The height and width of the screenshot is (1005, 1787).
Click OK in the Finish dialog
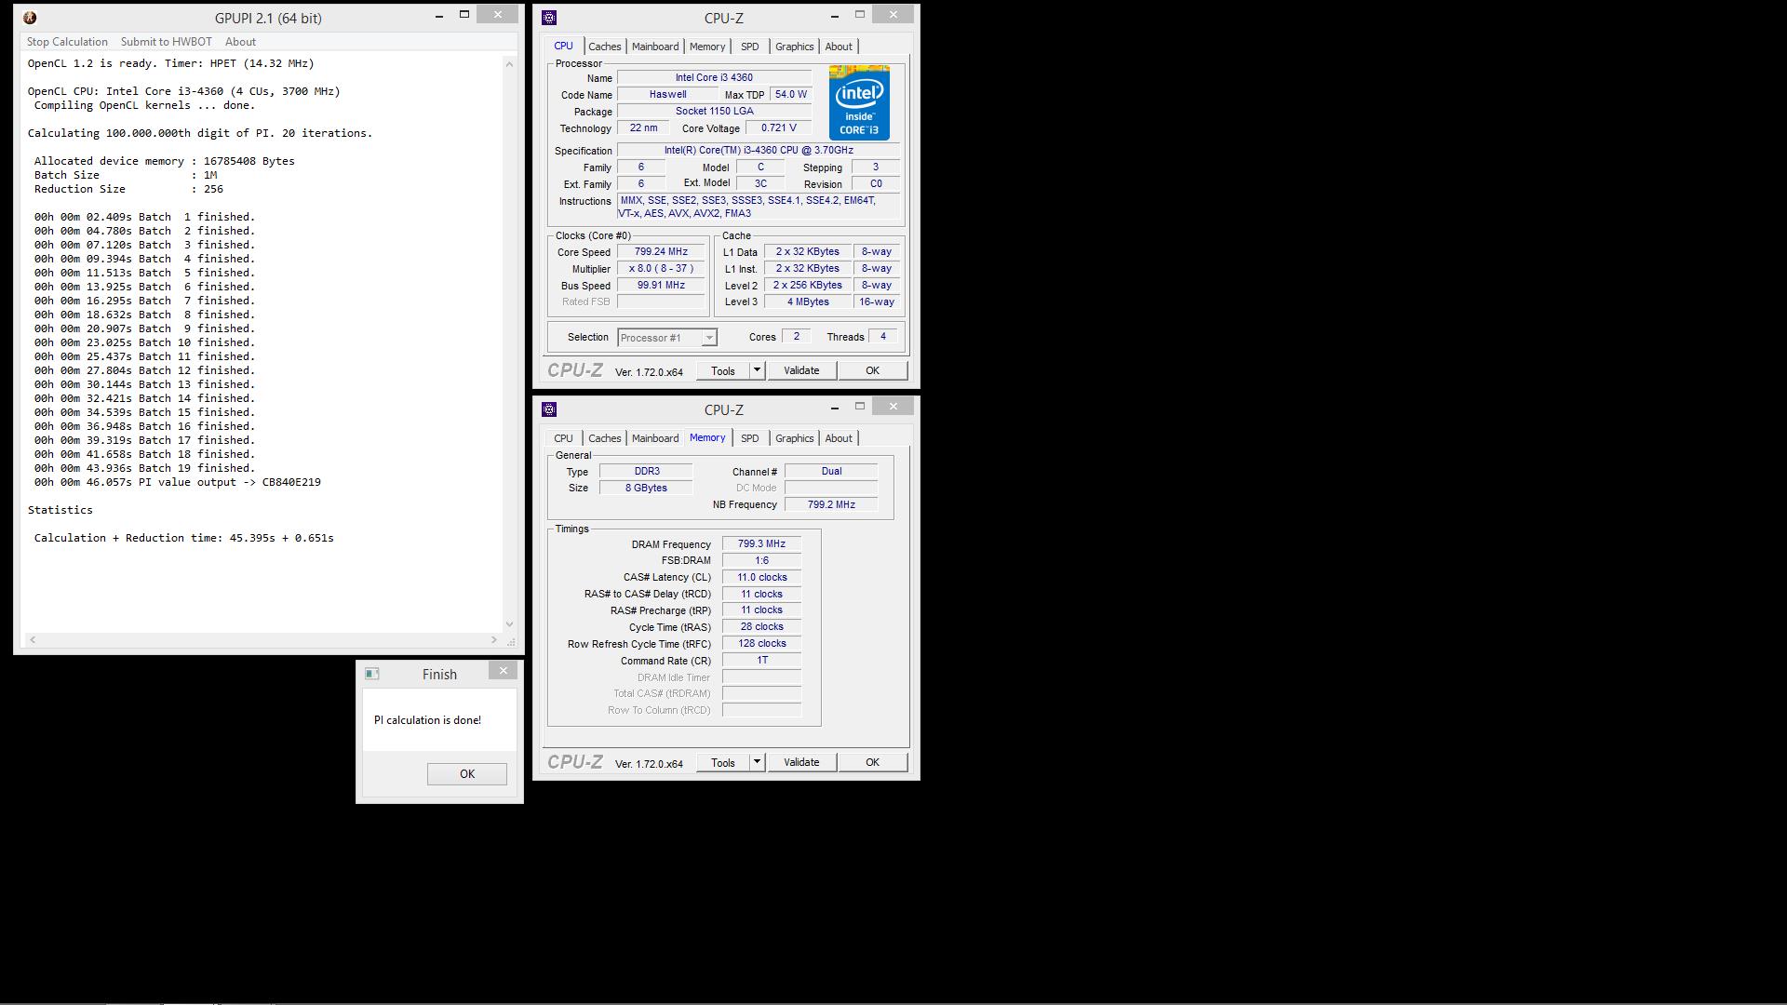click(467, 774)
